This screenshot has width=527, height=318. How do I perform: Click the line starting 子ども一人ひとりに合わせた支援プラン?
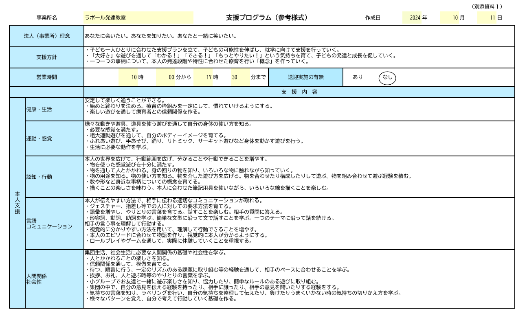213,50
